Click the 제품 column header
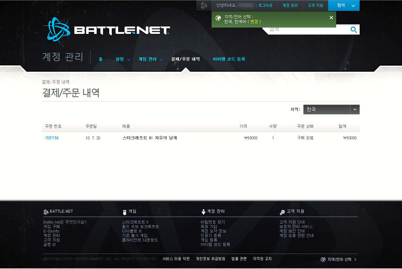This screenshot has width=402, height=269. (x=126, y=126)
